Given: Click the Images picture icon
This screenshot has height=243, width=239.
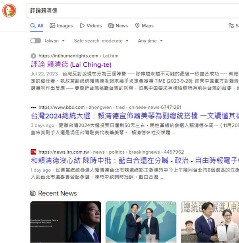Looking at the screenshot, I should coord(52,25).
